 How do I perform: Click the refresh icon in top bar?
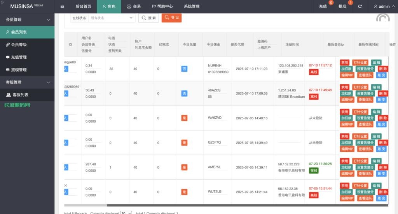coord(360,7)
